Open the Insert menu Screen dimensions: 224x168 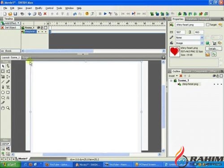29,8
